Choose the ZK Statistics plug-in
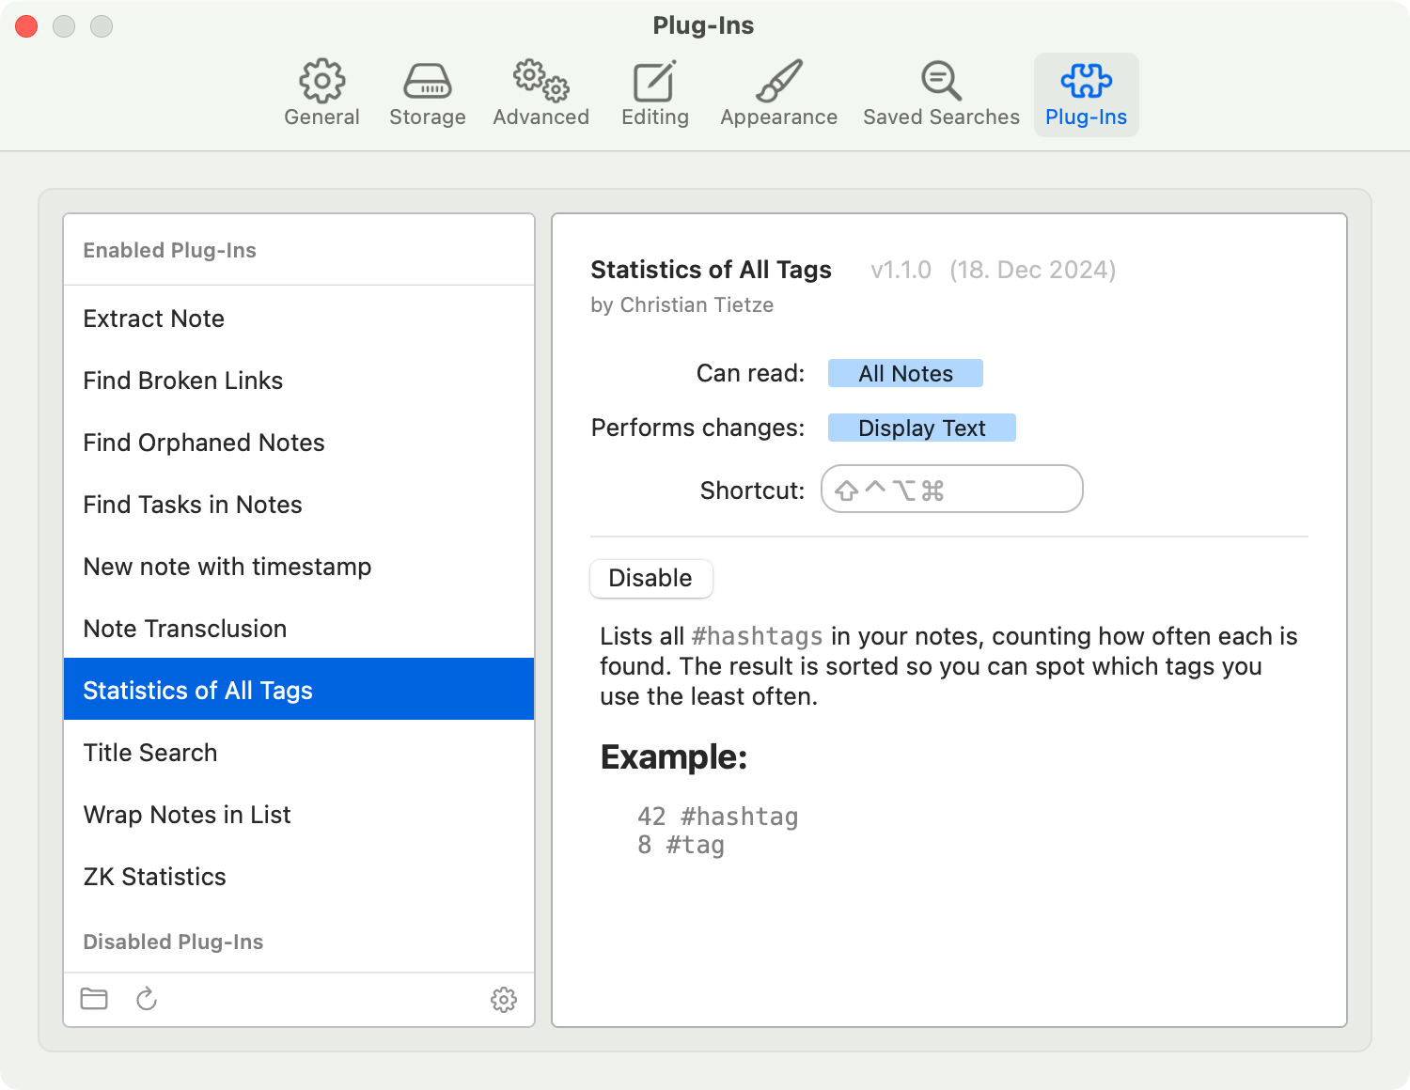Screen dimensions: 1410x1090 (x=155, y=877)
